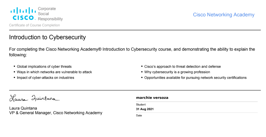Click the network security certifications bullet
266x137 pixels.
[195, 78]
